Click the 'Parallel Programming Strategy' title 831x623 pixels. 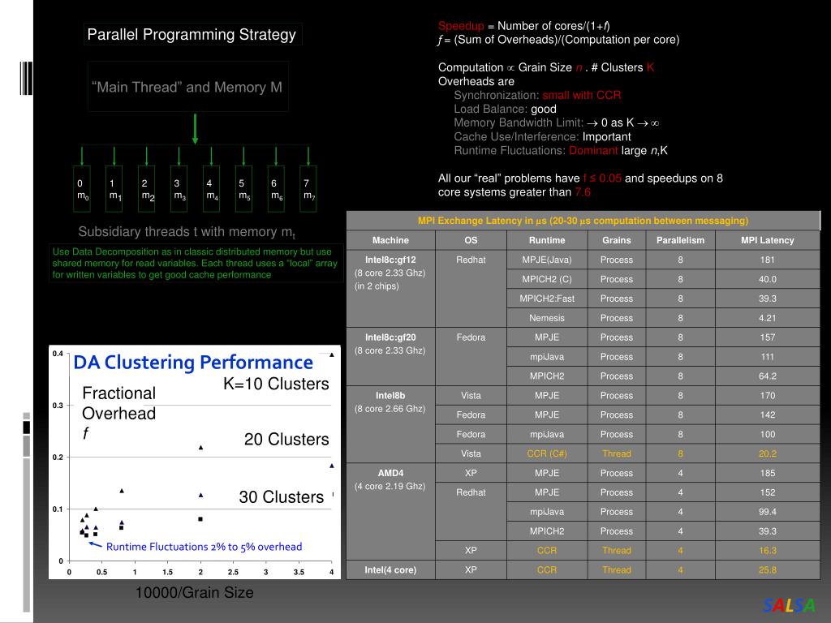tap(192, 34)
